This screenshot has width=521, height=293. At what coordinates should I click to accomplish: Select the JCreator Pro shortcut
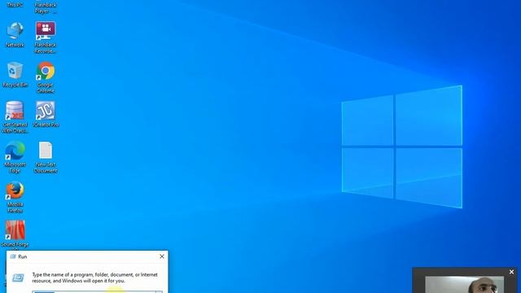(x=46, y=114)
